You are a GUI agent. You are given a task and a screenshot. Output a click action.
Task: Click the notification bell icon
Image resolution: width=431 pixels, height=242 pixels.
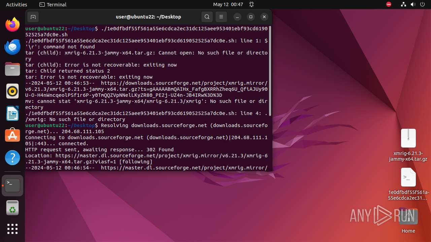pyautogui.click(x=252, y=4)
